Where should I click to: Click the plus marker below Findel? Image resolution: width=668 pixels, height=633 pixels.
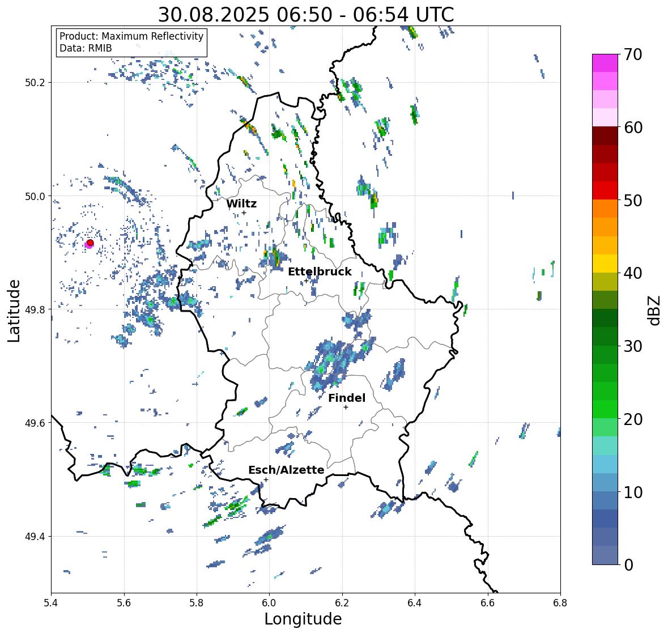[346, 407]
